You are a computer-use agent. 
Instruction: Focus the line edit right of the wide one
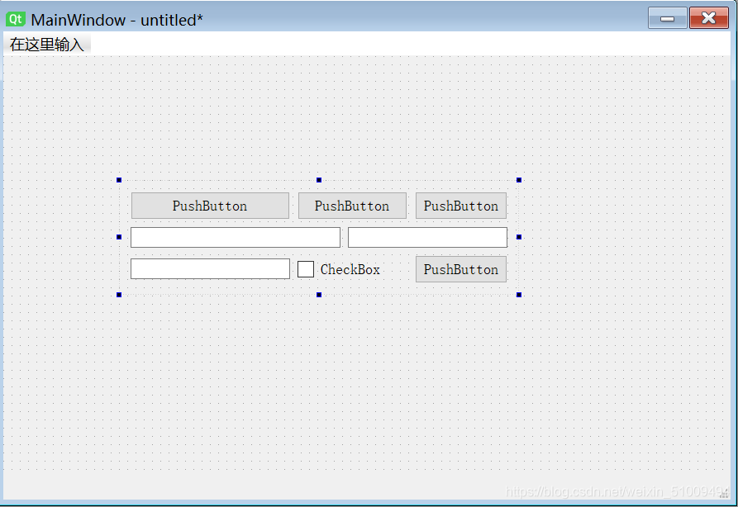pos(427,238)
